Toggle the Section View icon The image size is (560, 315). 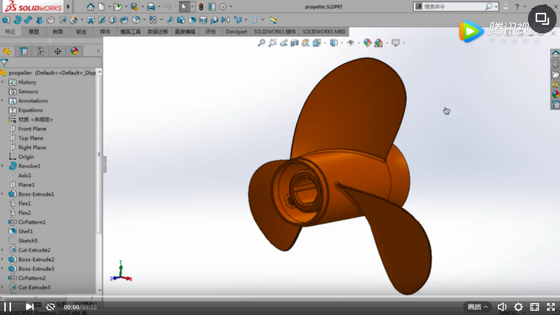(295, 43)
